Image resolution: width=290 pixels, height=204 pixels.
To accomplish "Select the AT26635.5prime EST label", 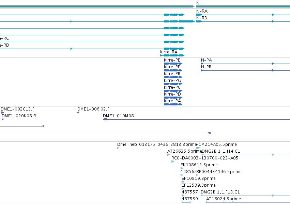I will pos(184,151).
